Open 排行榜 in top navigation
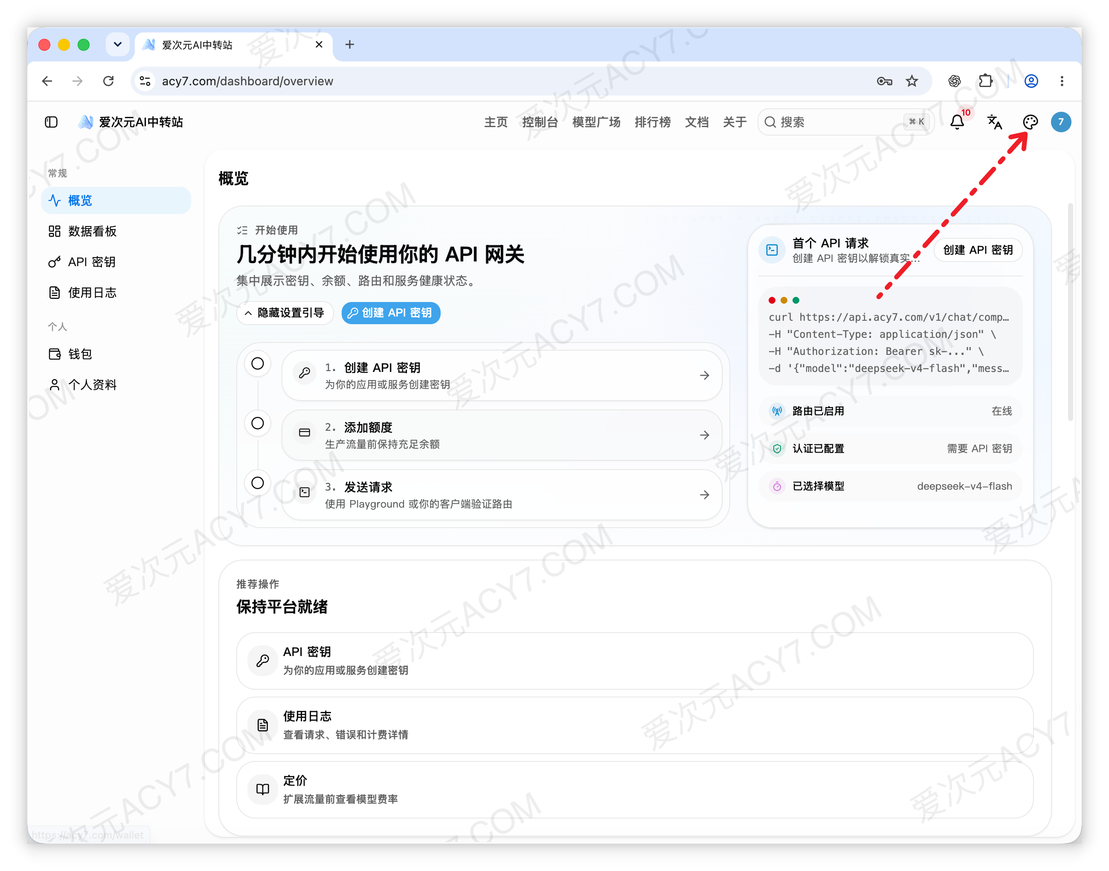 coord(653,122)
